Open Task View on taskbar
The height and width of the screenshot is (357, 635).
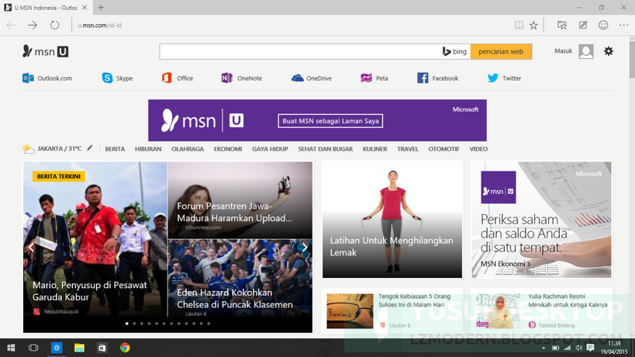[x=33, y=348]
